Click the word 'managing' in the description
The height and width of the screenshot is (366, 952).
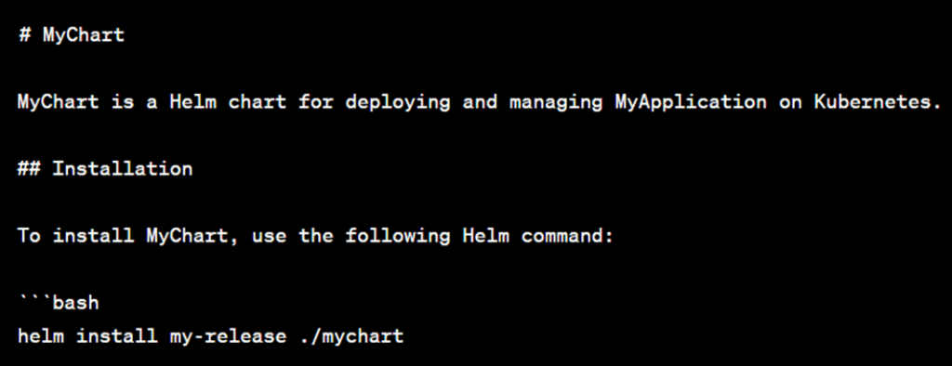[556, 102]
